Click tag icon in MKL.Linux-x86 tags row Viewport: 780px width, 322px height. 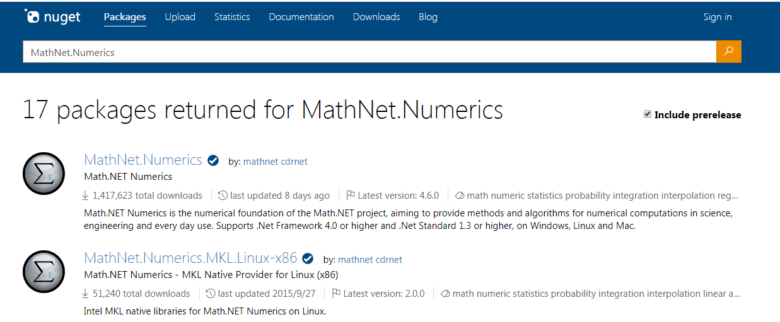tap(445, 294)
